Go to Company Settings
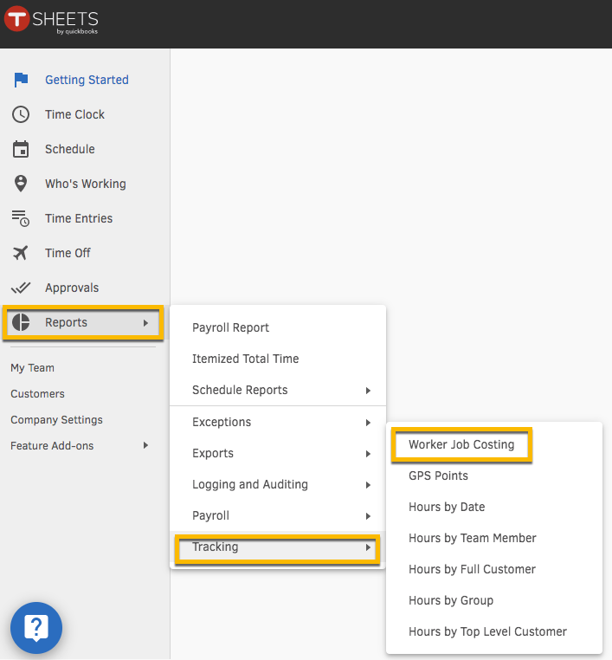This screenshot has height=660, width=612. 56,420
